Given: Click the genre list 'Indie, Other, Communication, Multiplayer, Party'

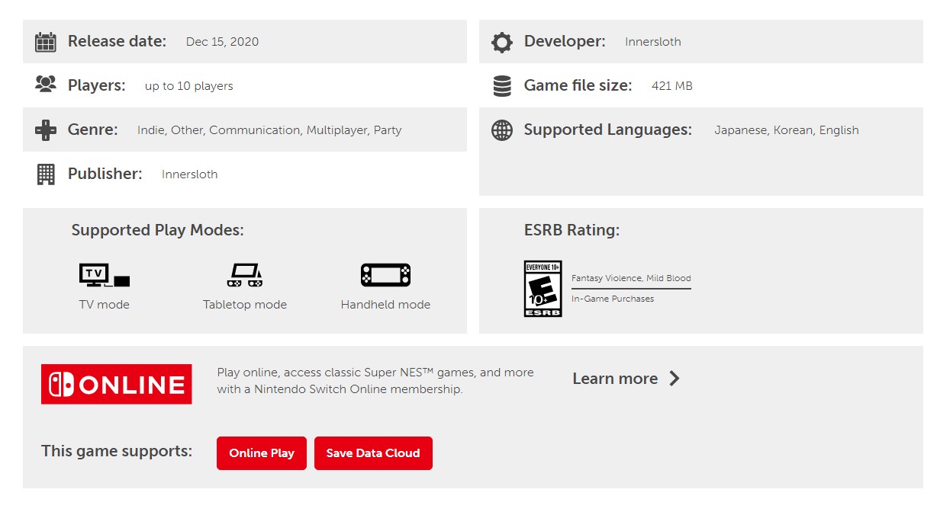Looking at the screenshot, I should click(x=269, y=130).
